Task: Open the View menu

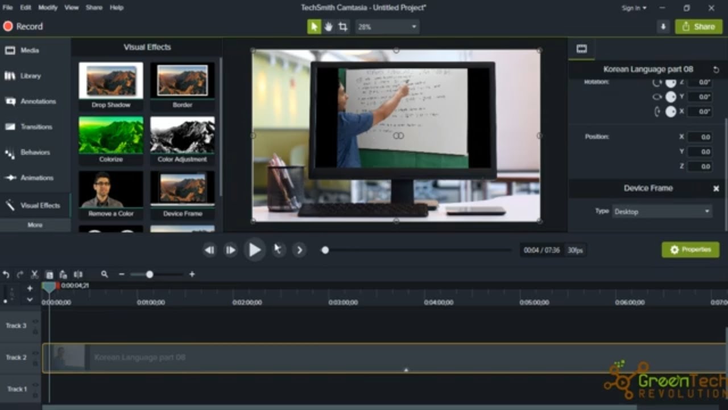Action: [x=72, y=7]
